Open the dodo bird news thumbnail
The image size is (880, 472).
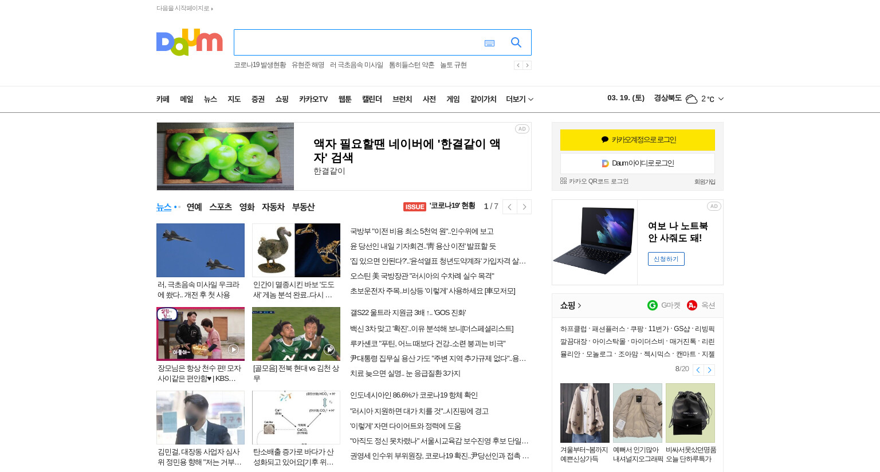pyautogui.click(x=296, y=250)
